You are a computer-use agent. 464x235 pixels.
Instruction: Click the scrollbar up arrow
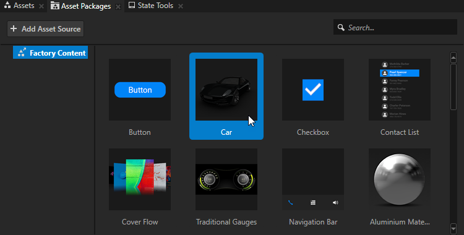tap(453, 58)
